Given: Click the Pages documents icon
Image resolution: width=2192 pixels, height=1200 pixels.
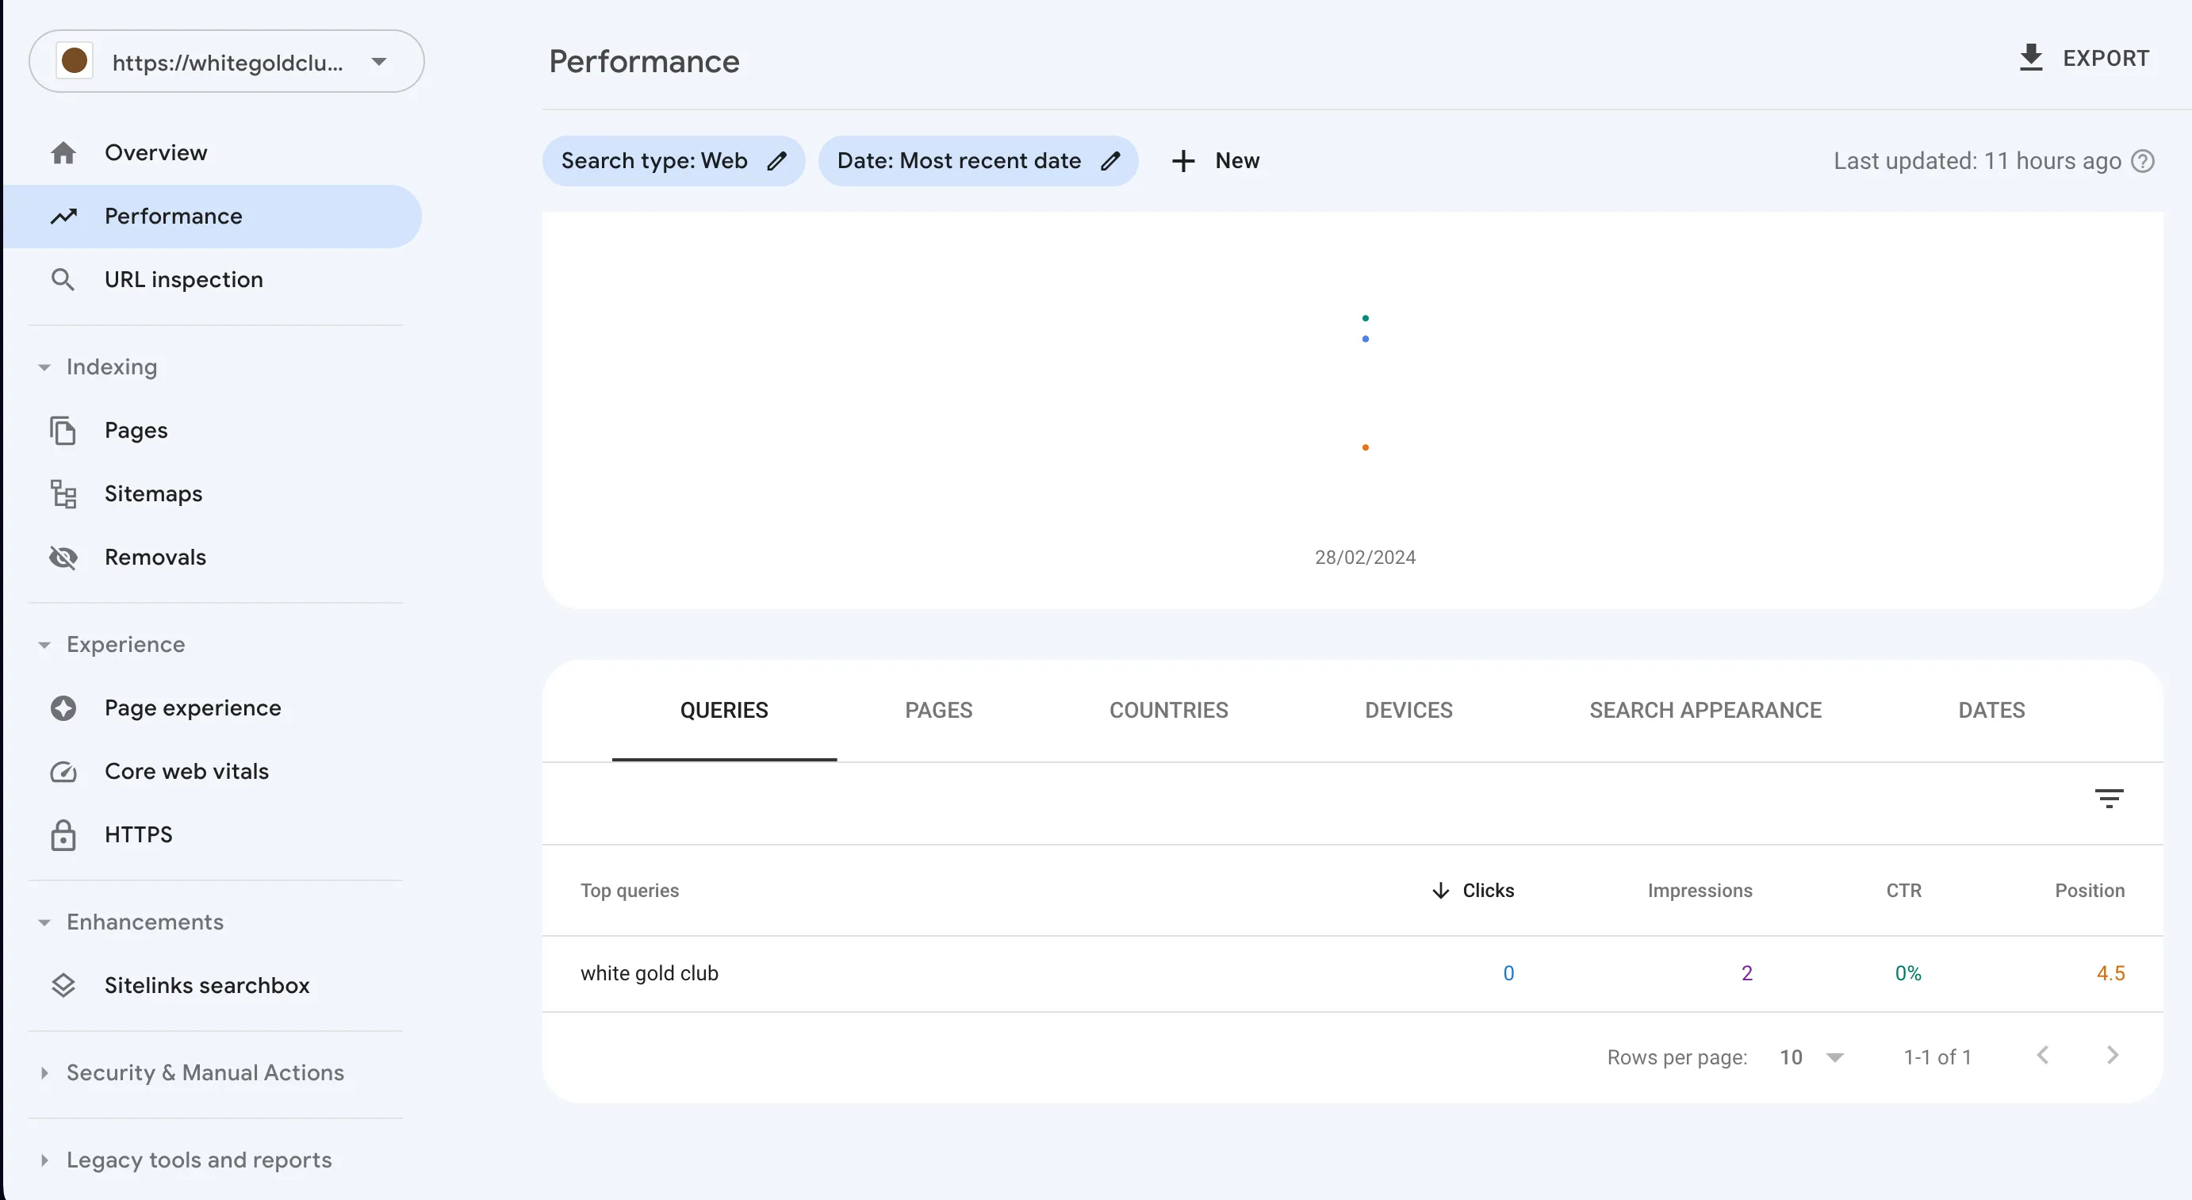Looking at the screenshot, I should coord(63,431).
